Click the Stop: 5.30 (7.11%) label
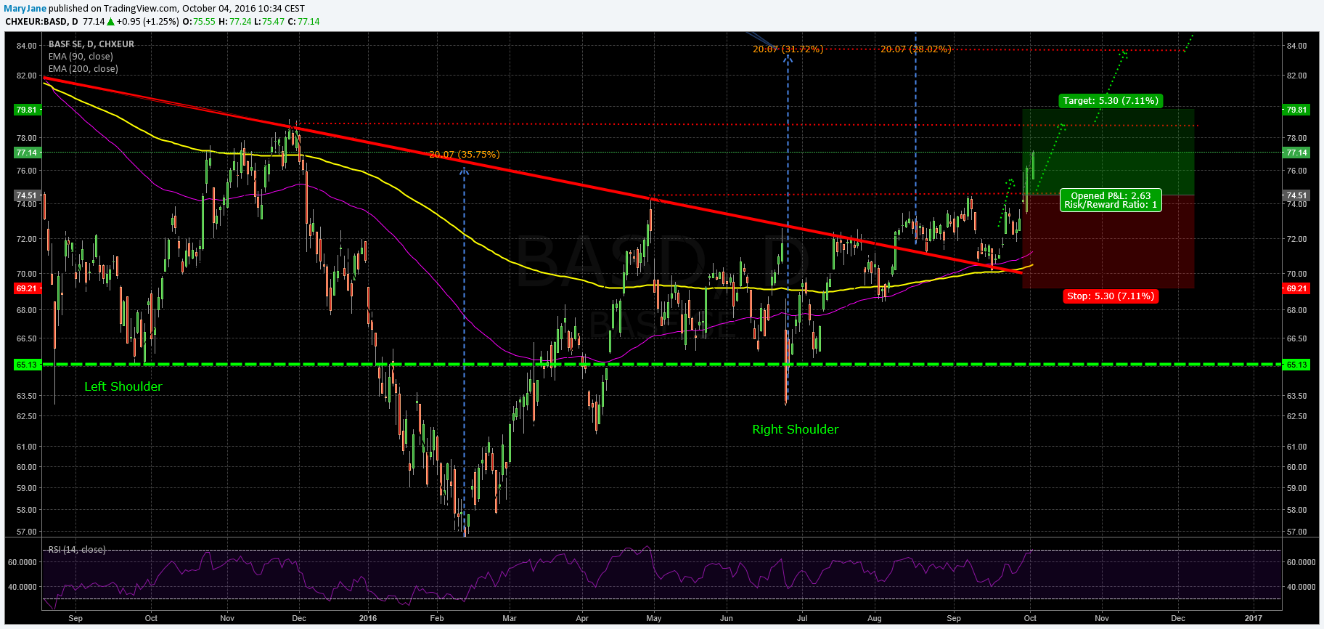This screenshot has width=1324, height=629. coord(1111,296)
